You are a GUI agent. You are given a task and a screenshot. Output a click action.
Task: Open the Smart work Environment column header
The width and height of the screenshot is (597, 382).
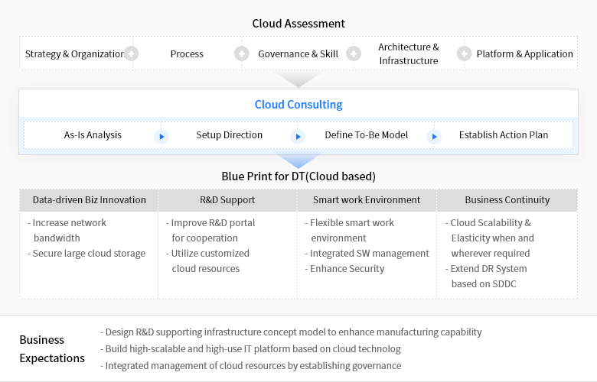[x=367, y=200]
